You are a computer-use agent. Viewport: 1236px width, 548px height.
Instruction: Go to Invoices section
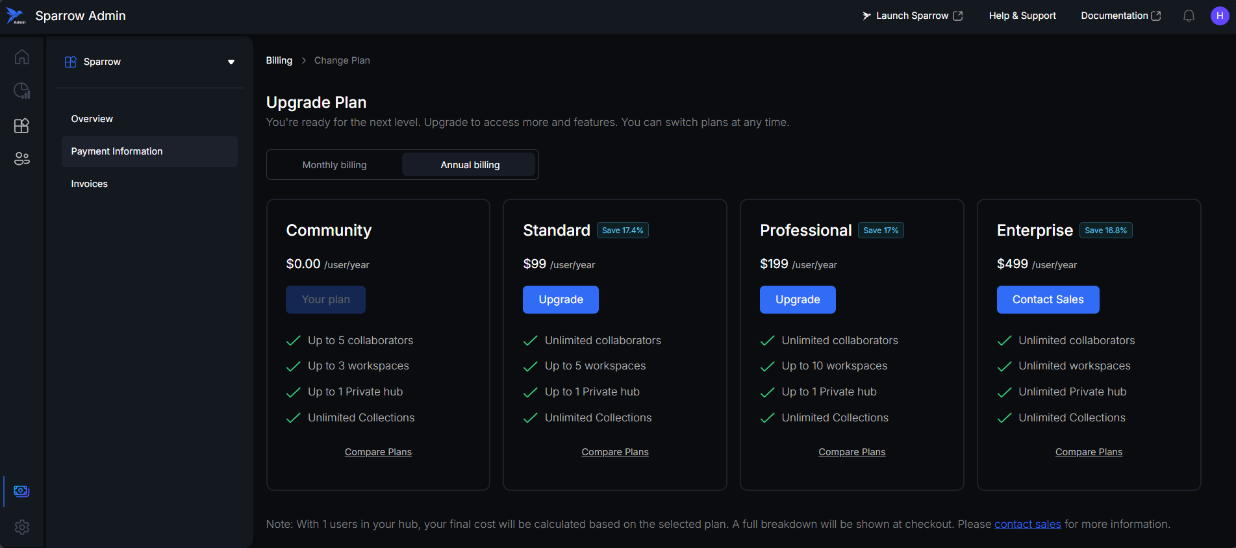(89, 184)
